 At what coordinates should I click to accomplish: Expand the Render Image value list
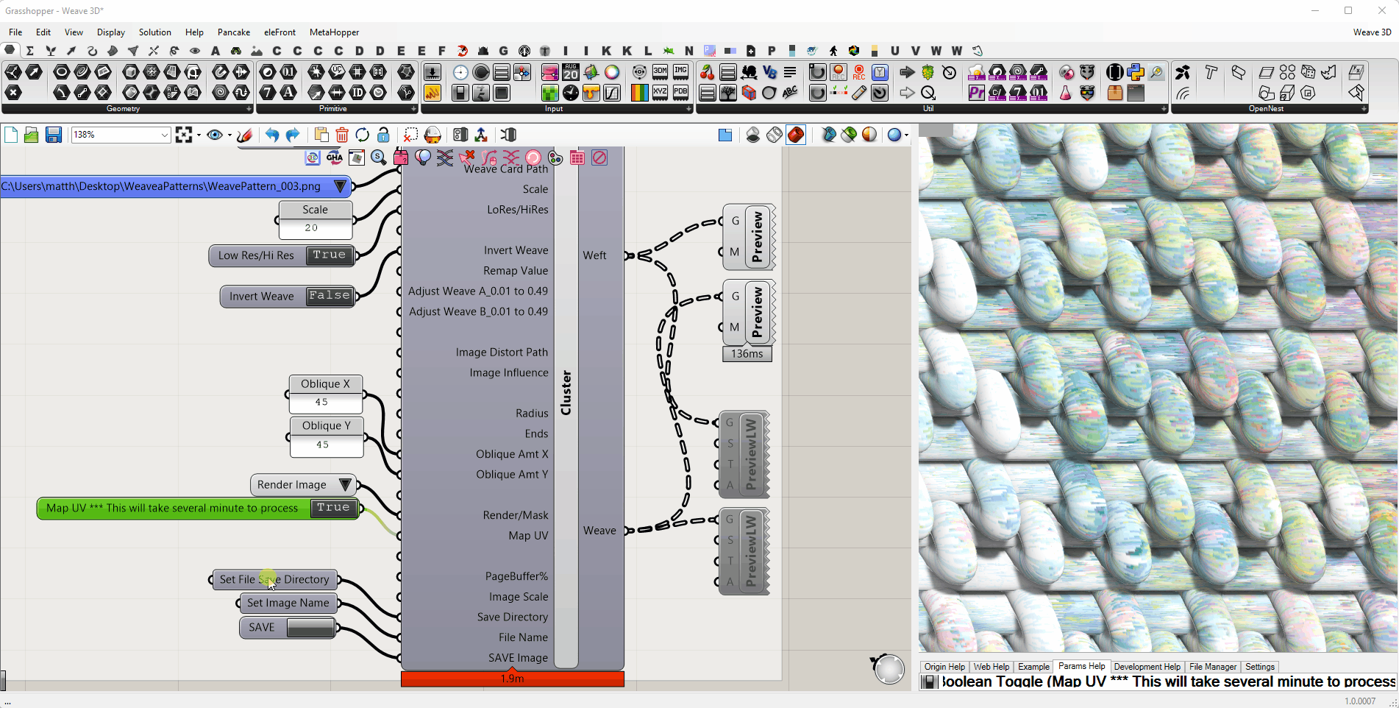[345, 485]
